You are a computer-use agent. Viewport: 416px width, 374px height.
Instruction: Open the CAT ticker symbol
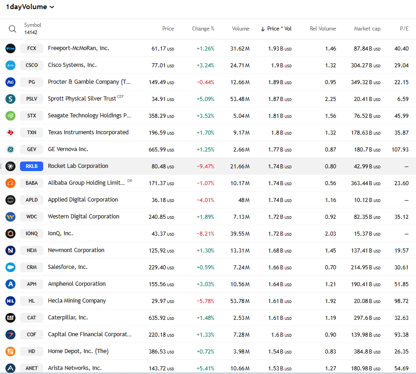point(31,318)
